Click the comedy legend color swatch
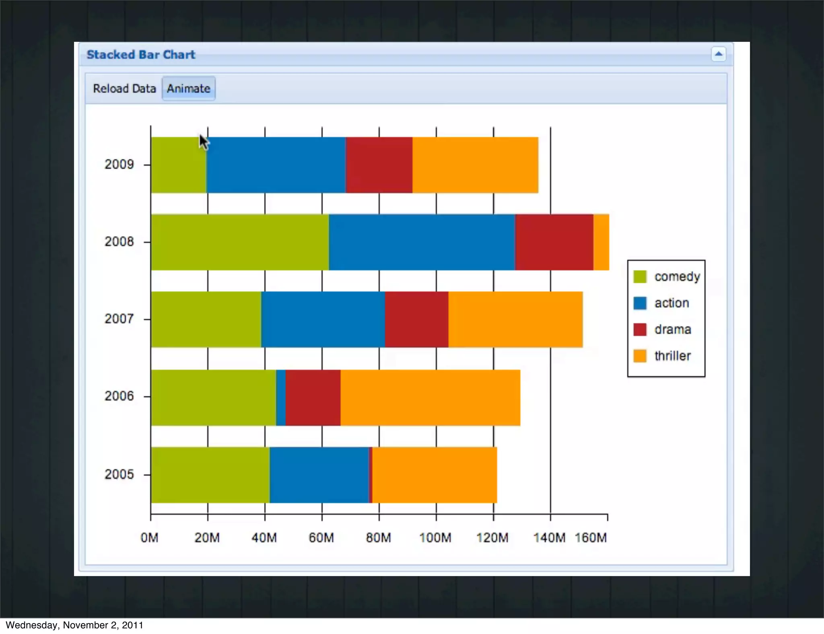This screenshot has height=634, width=824. (640, 276)
